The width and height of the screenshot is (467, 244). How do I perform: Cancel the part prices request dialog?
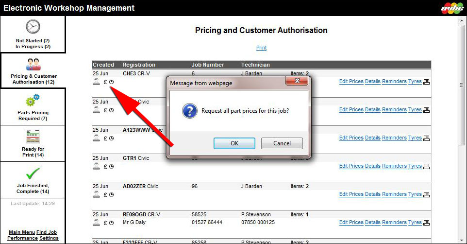(x=282, y=143)
